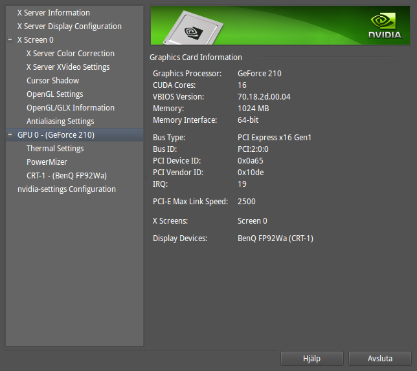Click the Screen 0 value
This screenshot has height=371, width=417.
point(253,221)
